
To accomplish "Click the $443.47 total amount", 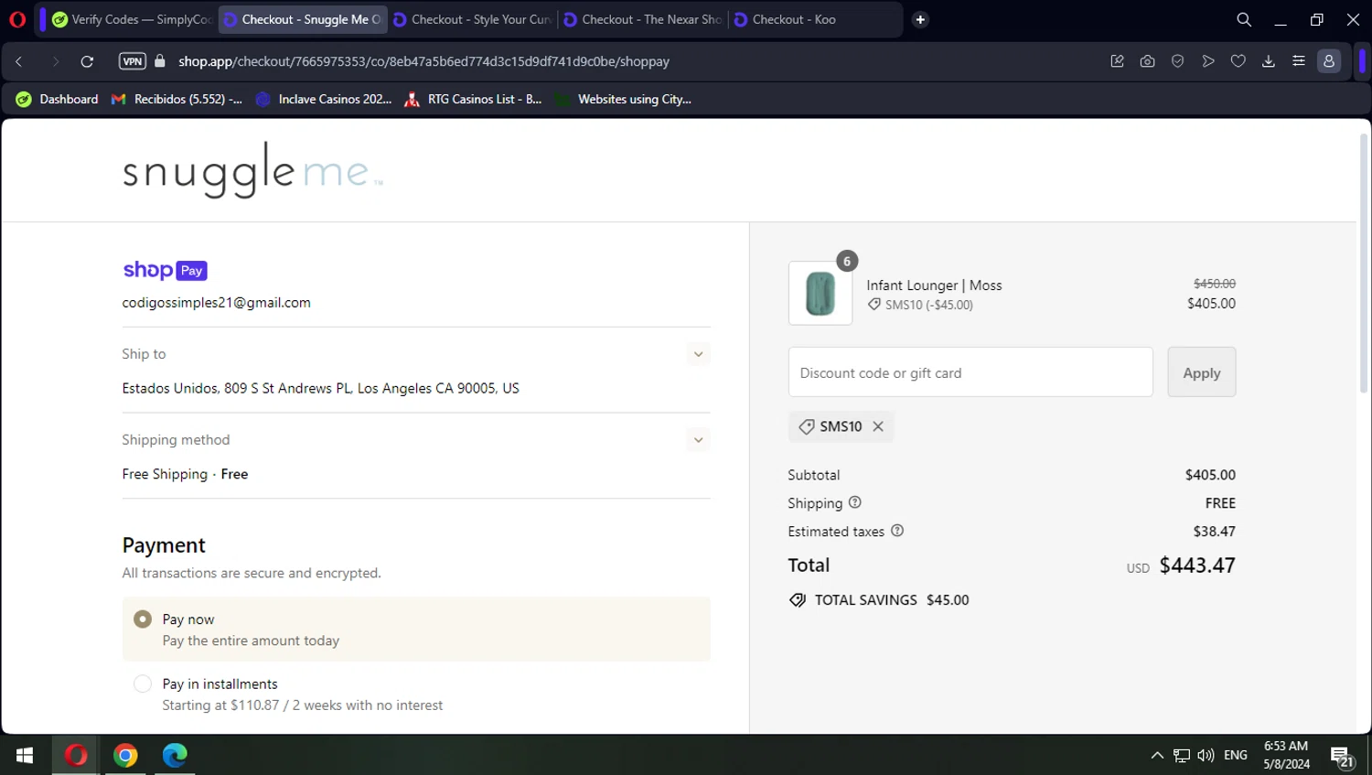I will (x=1197, y=565).
